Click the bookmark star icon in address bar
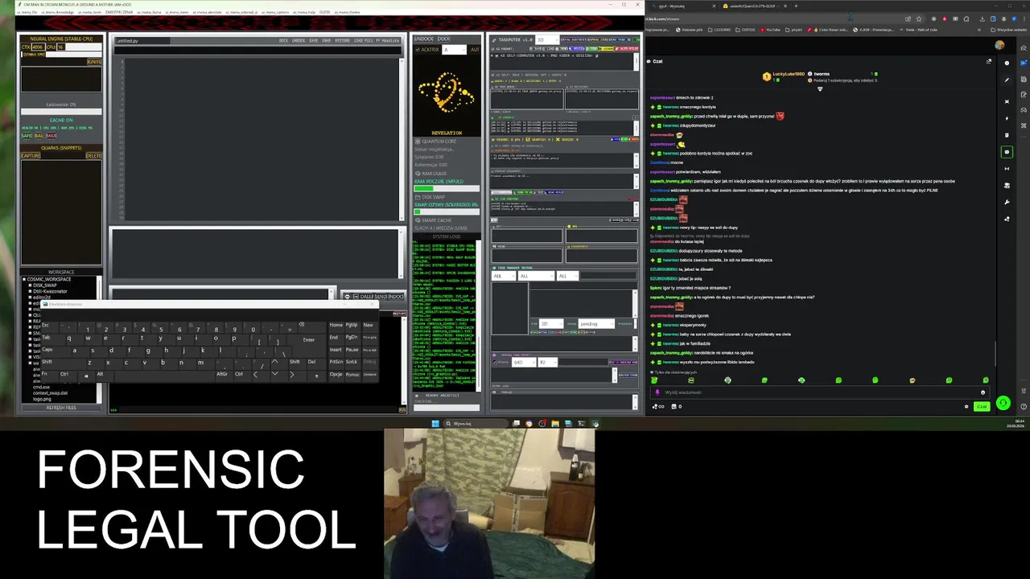 [919, 18]
